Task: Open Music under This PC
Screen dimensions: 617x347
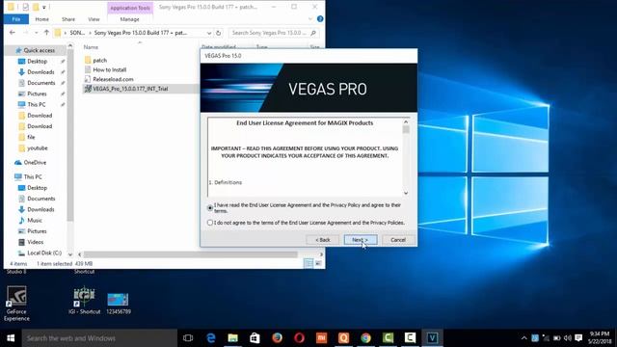Action: pyautogui.click(x=35, y=221)
